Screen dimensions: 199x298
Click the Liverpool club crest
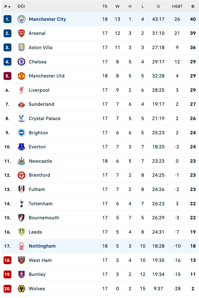click(21, 90)
